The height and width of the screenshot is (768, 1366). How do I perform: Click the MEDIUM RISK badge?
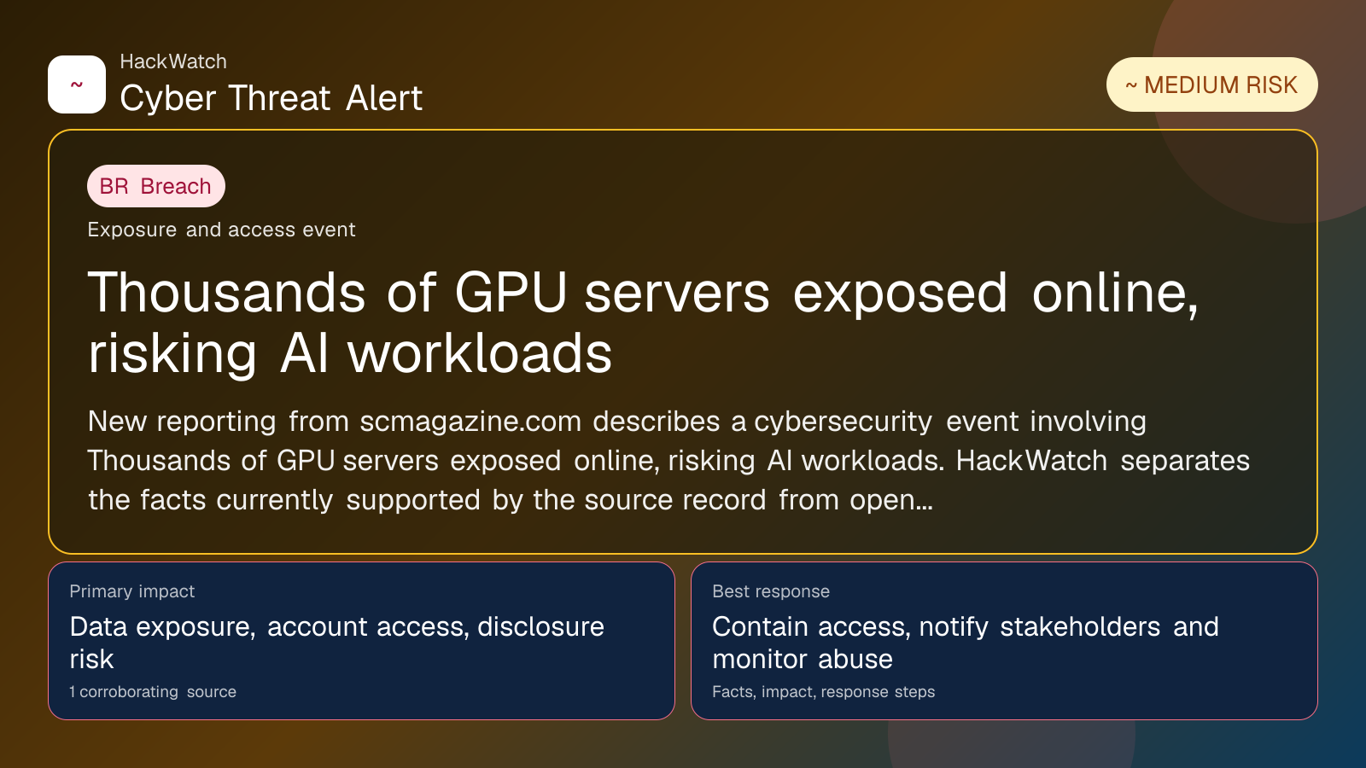pyautogui.click(x=1211, y=84)
